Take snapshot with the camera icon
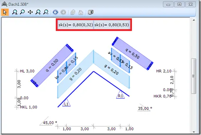The image size is (201, 135). 91,12
